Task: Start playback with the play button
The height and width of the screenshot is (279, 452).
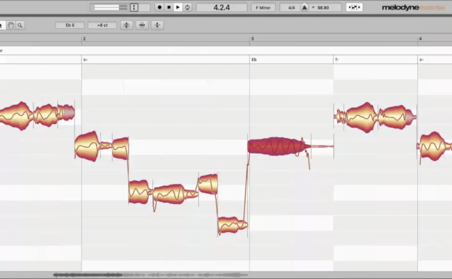Action: pos(178,7)
